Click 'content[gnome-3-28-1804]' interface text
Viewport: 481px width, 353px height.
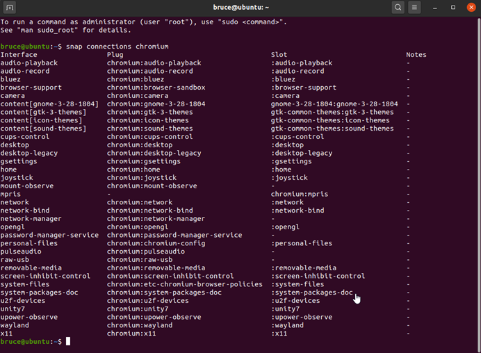[x=49, y=104]
